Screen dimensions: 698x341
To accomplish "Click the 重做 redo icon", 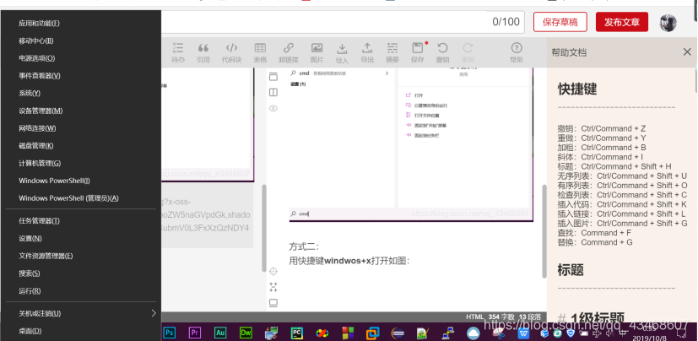I will [468, 52].
